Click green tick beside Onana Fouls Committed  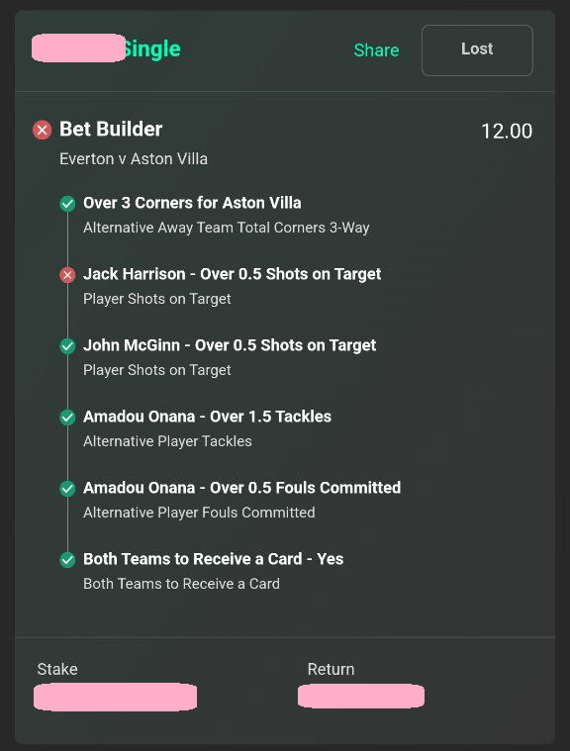[x=67, y=488]
